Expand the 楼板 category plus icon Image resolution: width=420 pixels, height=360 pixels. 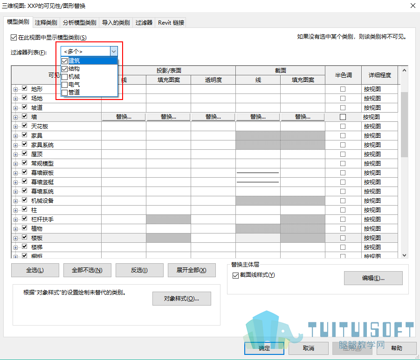pyautogui.click(x=15, y=239)
